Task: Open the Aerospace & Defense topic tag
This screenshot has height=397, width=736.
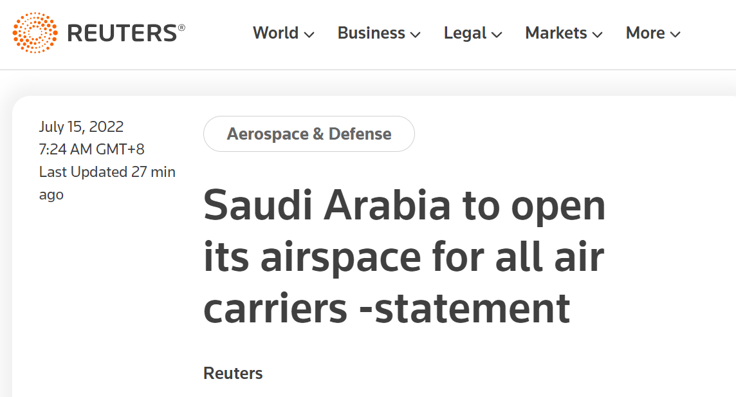Action: 309,134
